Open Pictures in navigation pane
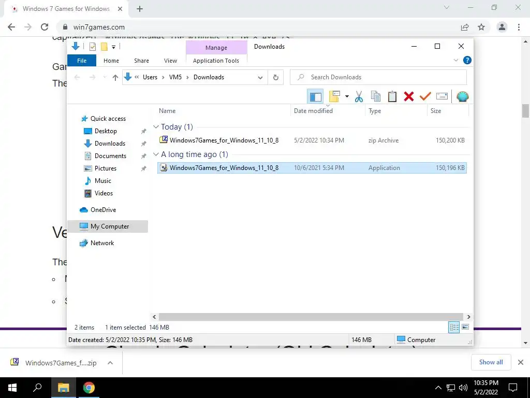The width and height of the screenshot is (530, 398). coord(105,168)
